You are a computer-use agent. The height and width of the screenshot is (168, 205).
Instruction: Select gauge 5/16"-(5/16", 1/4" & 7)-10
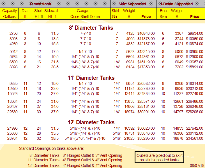[85, 138]
